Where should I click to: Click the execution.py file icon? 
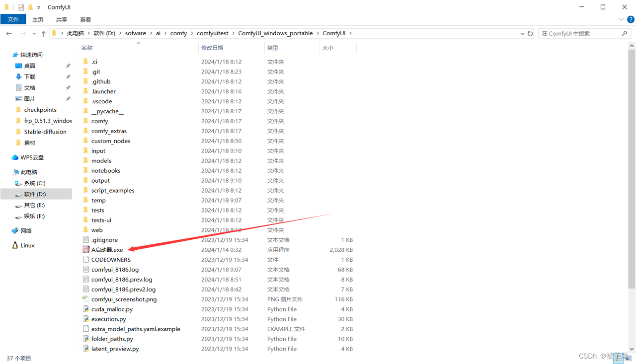86,319
